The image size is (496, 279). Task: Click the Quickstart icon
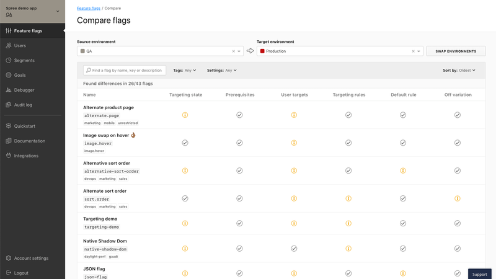pyautogui.click(x=9, y=126)
